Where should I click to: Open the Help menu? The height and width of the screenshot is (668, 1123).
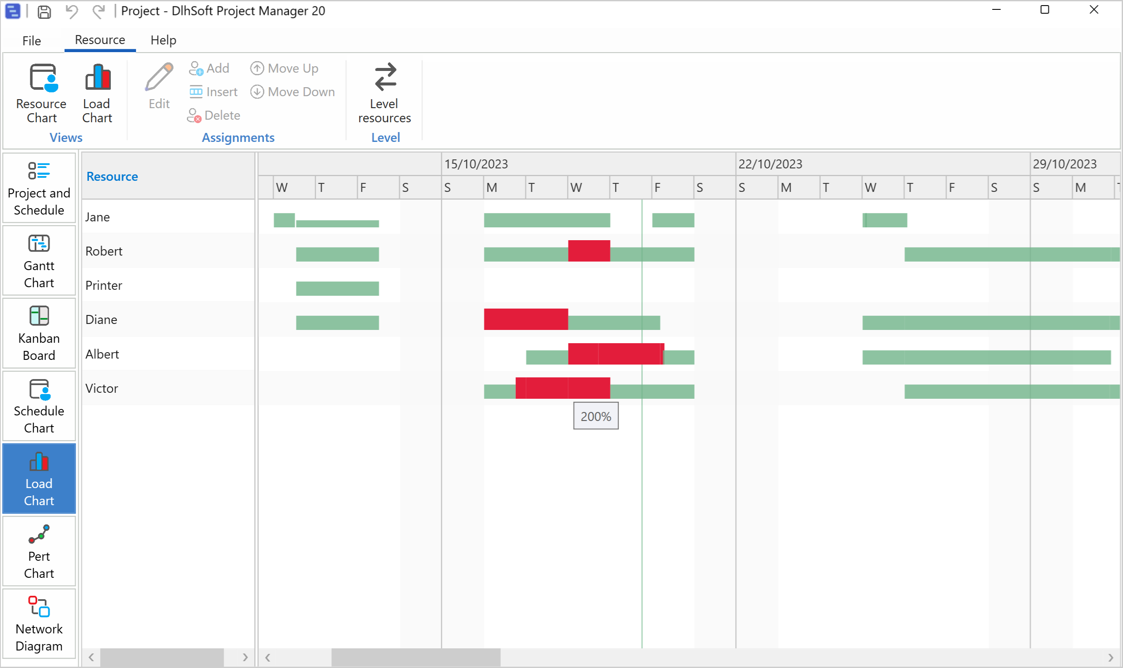[x=163, y=39]
